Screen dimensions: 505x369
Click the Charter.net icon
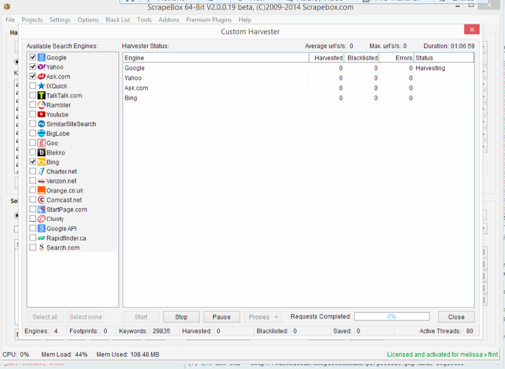point(41,171)
